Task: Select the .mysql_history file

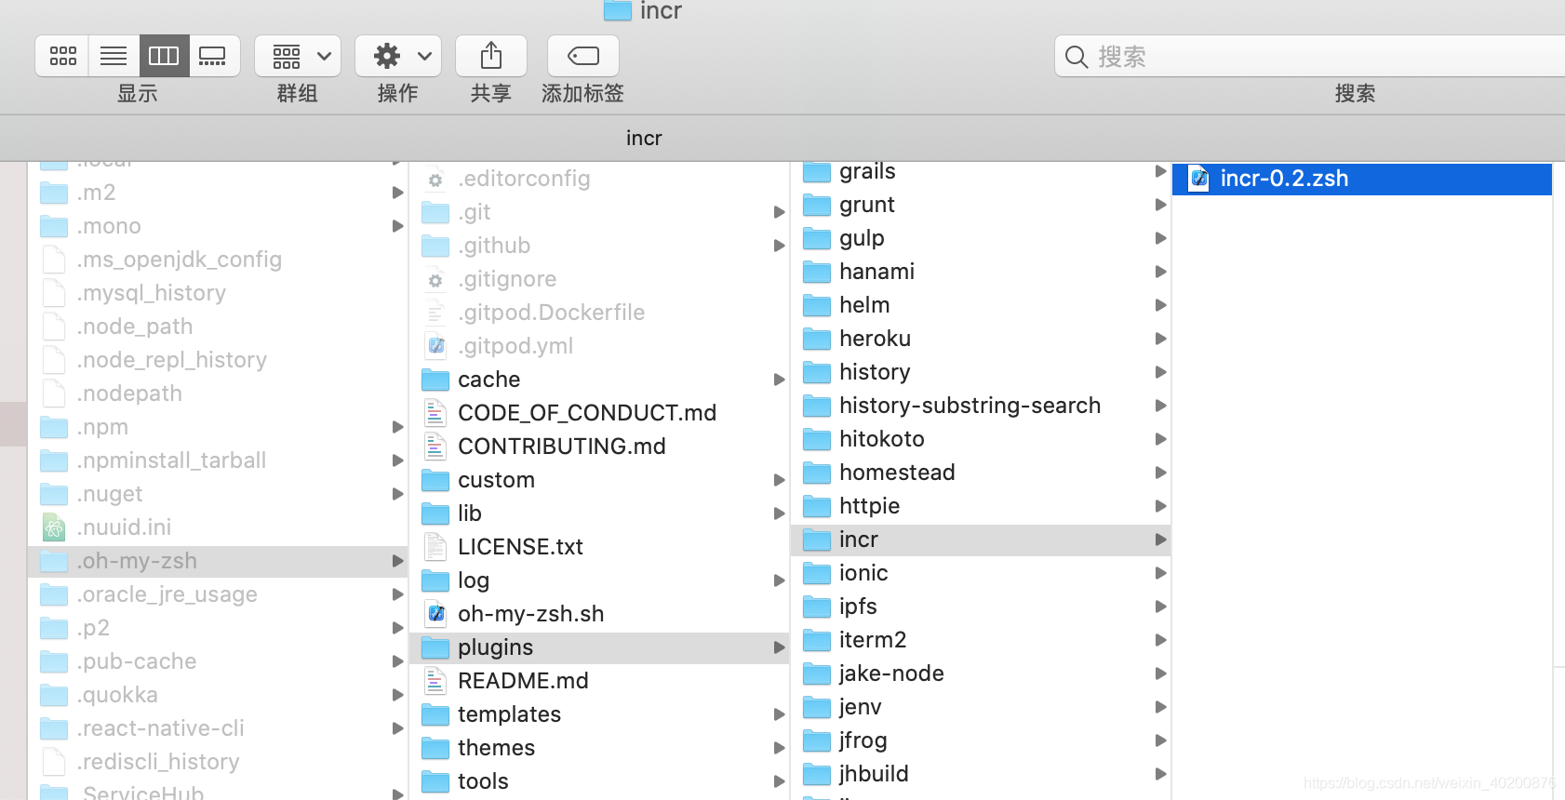Action: [219, 293]
